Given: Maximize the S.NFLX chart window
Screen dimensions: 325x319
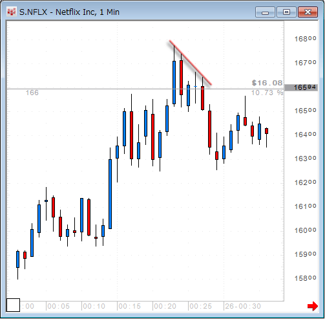Looking at the screenshot, I should 286,12.
